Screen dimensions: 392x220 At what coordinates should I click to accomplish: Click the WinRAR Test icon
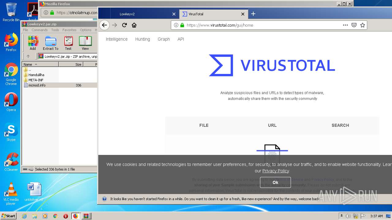pos(68,43)
